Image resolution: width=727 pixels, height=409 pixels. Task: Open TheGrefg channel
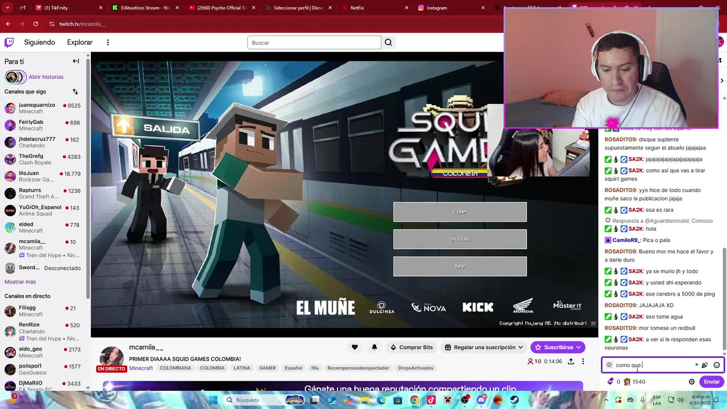click(x=43, y=159)
